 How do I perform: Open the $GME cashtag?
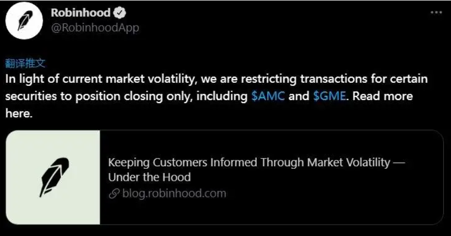click(329, 96)
